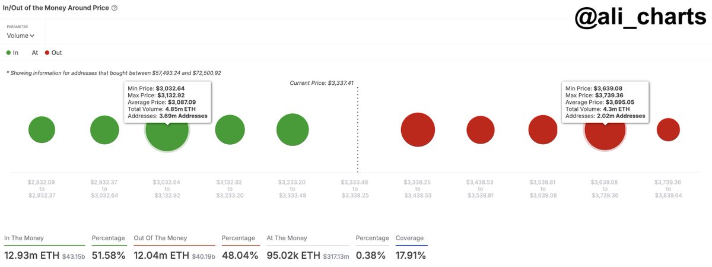The height and width of the screenshot is (267, 712).
Task: Click red bubble for $3,338.25 to $3,438.53
Action: pyautogui.click(x=418, y=130)
